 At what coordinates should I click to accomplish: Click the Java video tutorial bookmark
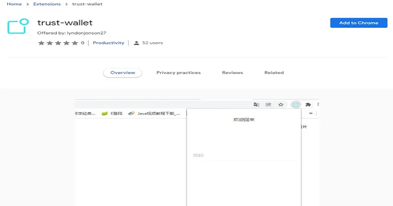pyautogui.click(x=154, y=113)
